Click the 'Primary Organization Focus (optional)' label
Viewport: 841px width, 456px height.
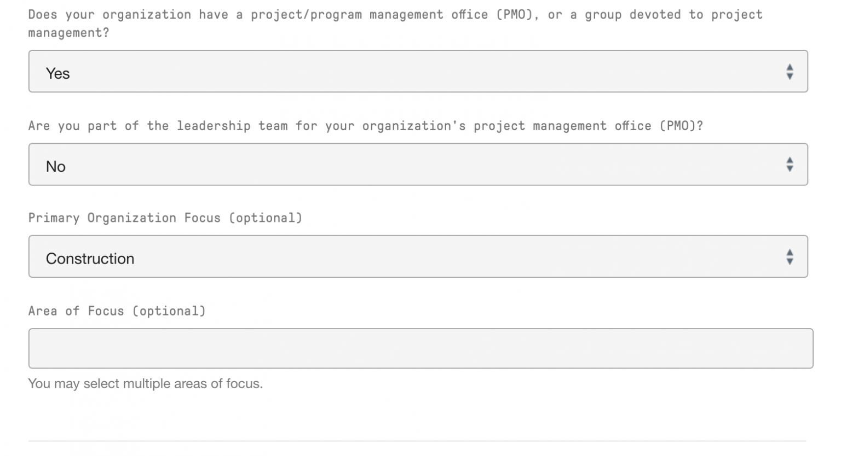point(165,218)
